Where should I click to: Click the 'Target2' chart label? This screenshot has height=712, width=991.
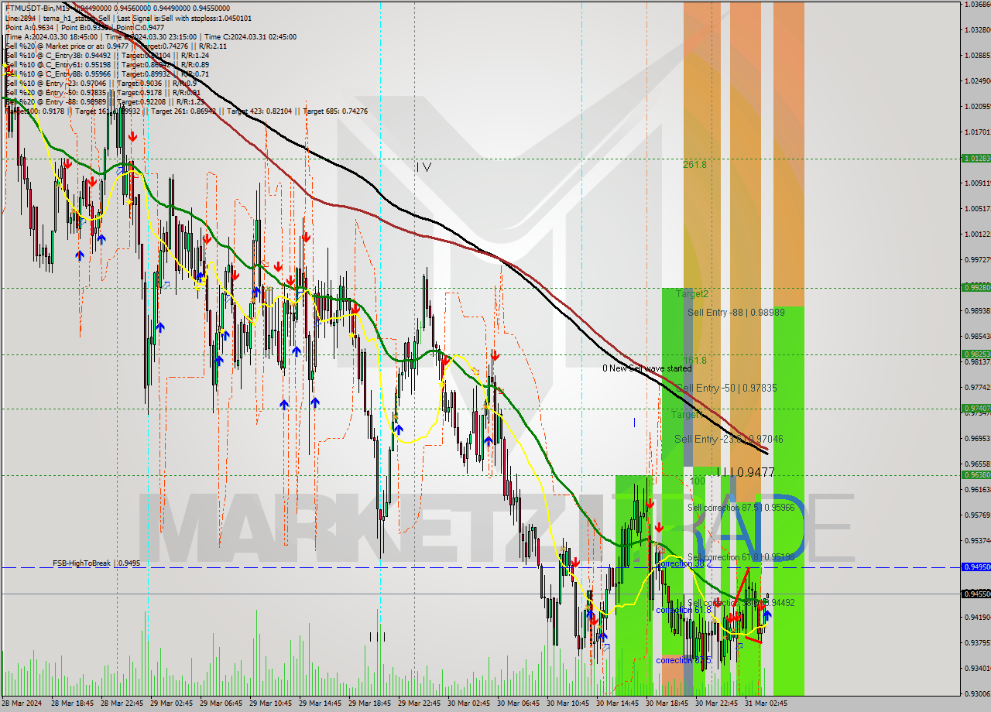point(692,294)
